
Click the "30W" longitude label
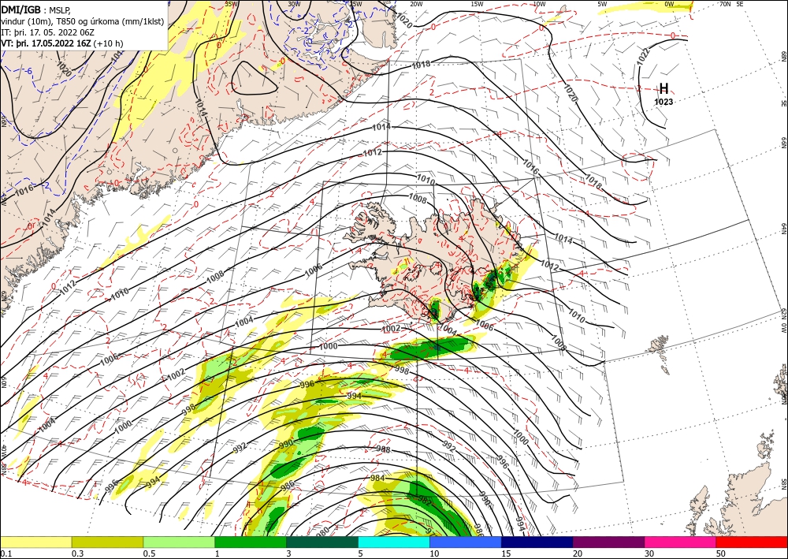point(294,3)
